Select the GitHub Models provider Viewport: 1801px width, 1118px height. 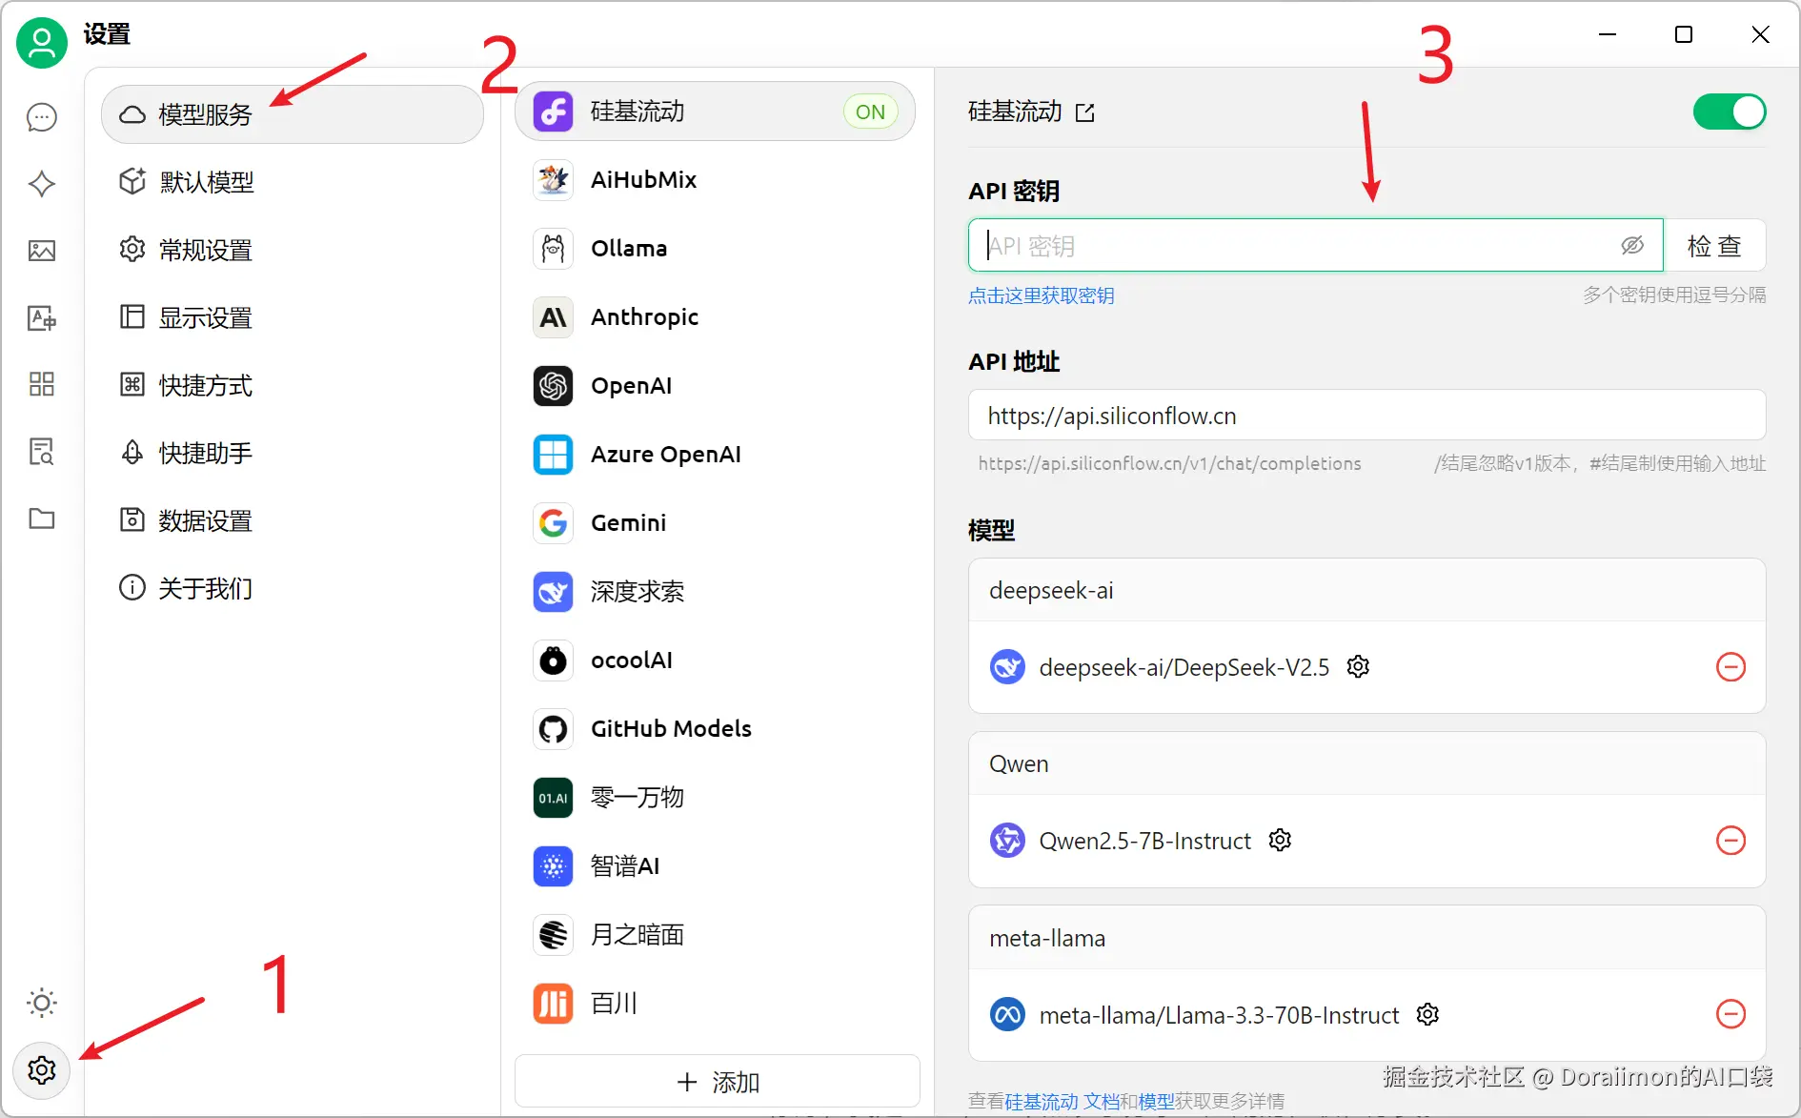715,729
